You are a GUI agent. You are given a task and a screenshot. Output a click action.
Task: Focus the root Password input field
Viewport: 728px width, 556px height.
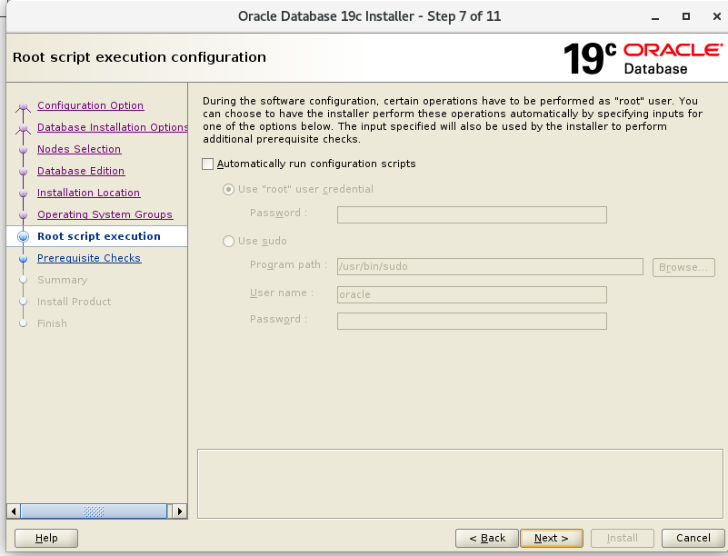(472, 215)
